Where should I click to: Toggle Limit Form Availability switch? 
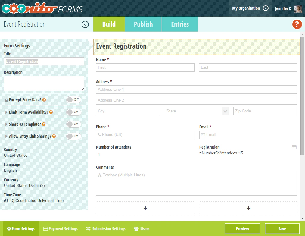[74, 112]
